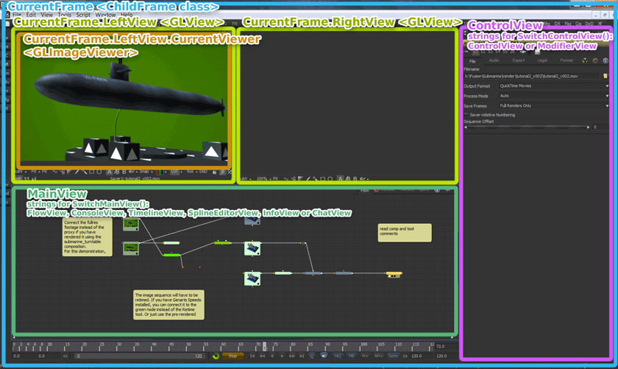Open the Window menu

pos(106,15)
